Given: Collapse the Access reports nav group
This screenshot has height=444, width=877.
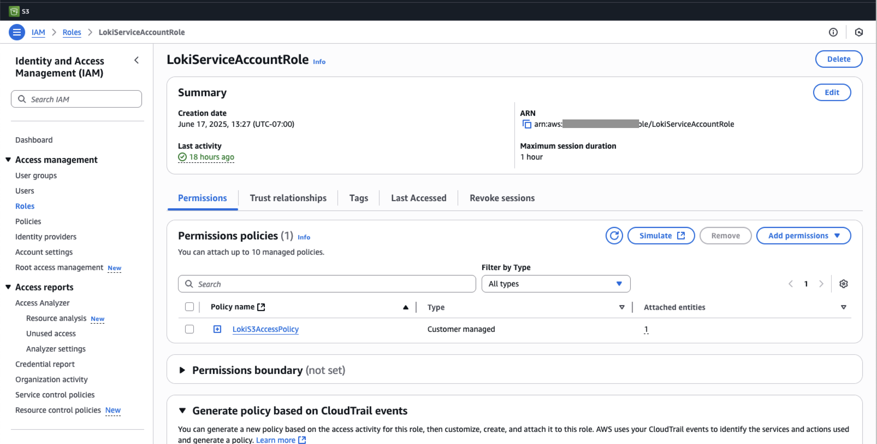Looking at the screenshot, I should click(x=8, y=287).
